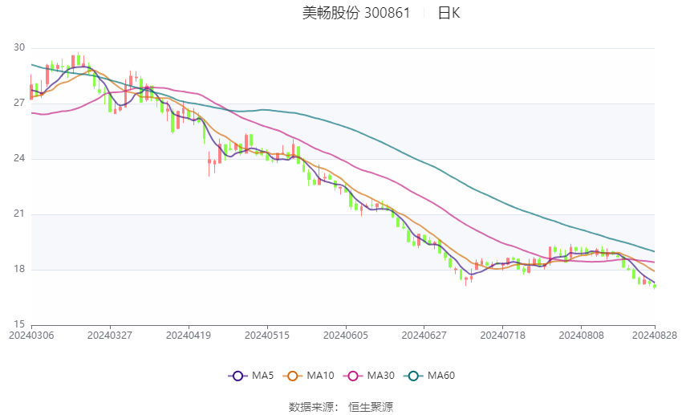Toggle the MA60 legend marker
682x415 pixels.
point(413,376)
